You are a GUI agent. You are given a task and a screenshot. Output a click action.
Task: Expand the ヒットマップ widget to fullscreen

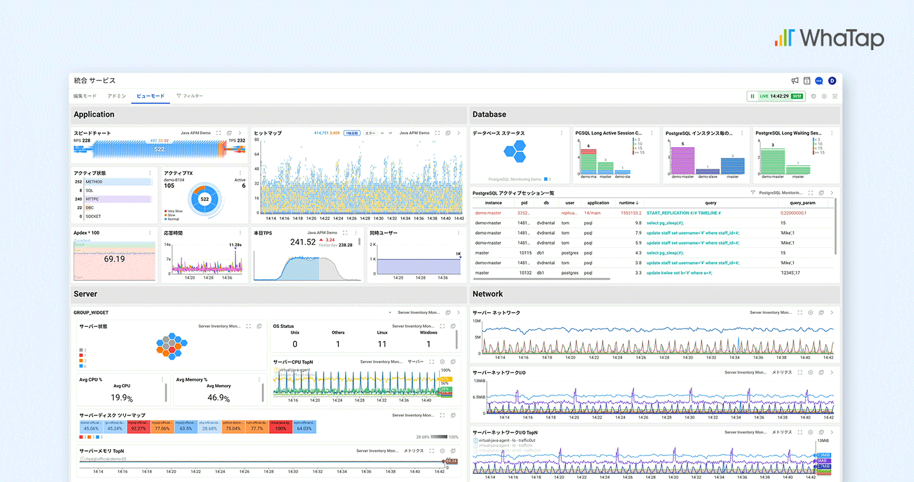coord(436,133)
